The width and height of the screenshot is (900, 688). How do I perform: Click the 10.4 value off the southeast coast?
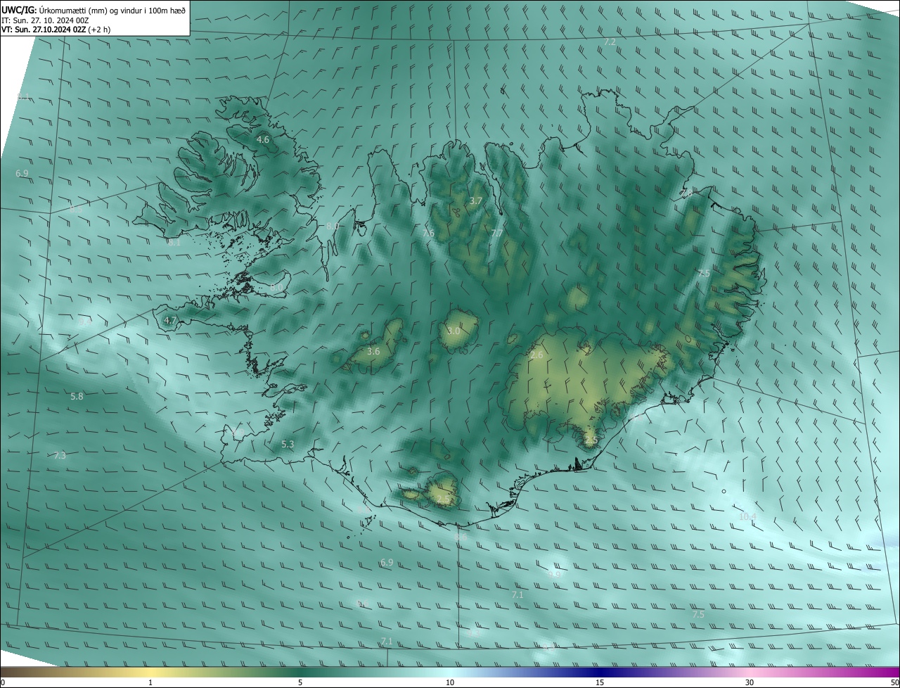(747, 516)
